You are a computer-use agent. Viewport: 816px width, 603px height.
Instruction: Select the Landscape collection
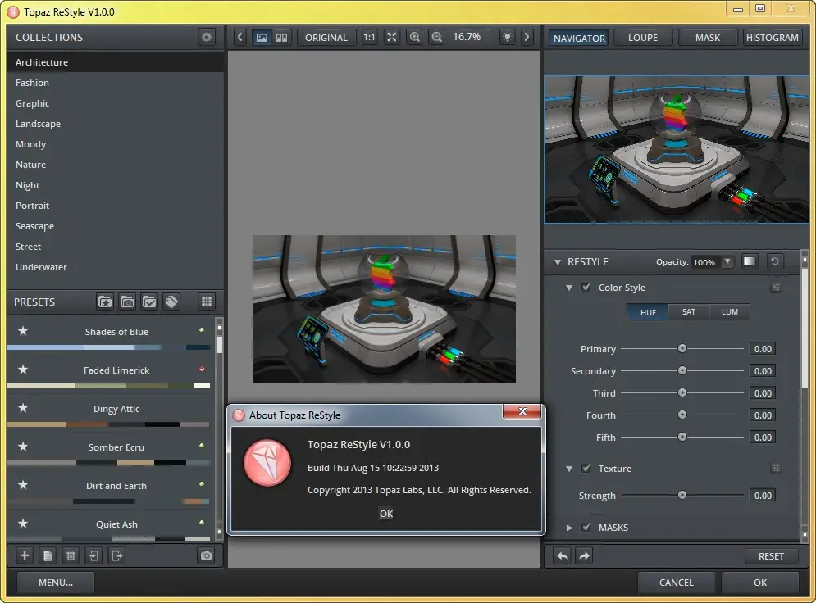115,124
